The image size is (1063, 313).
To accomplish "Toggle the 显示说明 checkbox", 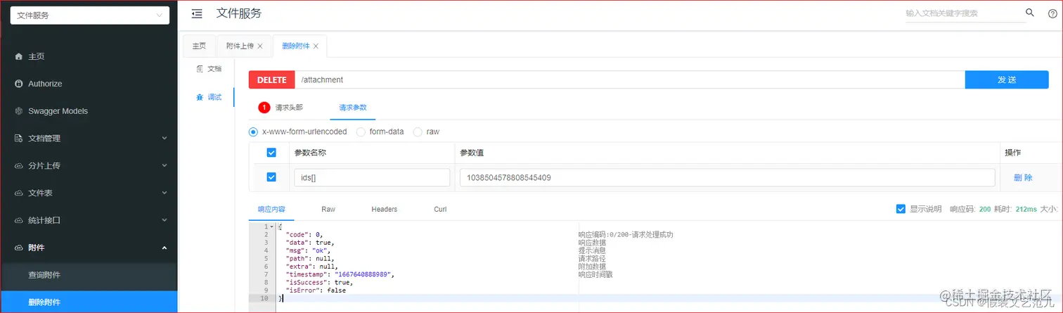I will pyautogui.click(x=901, y=209).
